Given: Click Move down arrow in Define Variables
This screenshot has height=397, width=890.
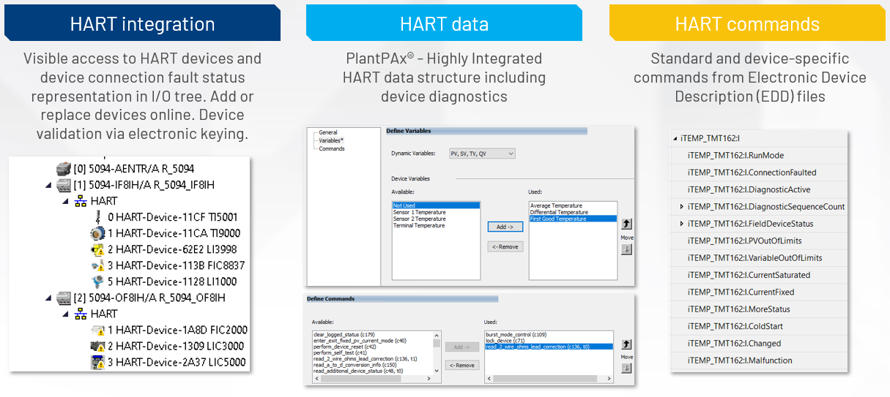Looking at the screenshot, I should (x=627, y=249).
